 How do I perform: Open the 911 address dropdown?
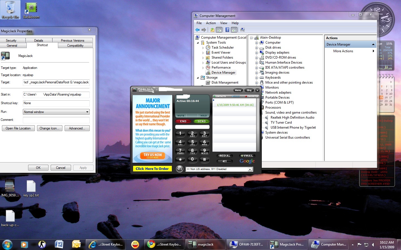point(250,169)
